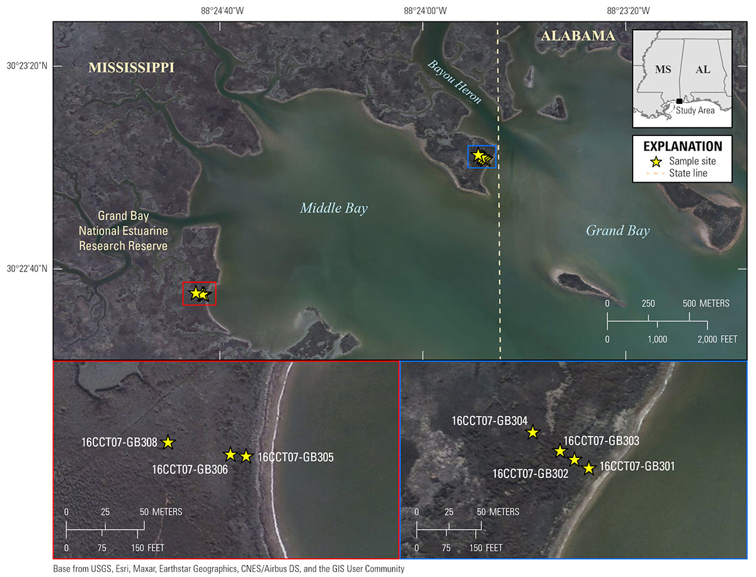Click the 16CCT07-GB308 sample site star

coord(168,443)
